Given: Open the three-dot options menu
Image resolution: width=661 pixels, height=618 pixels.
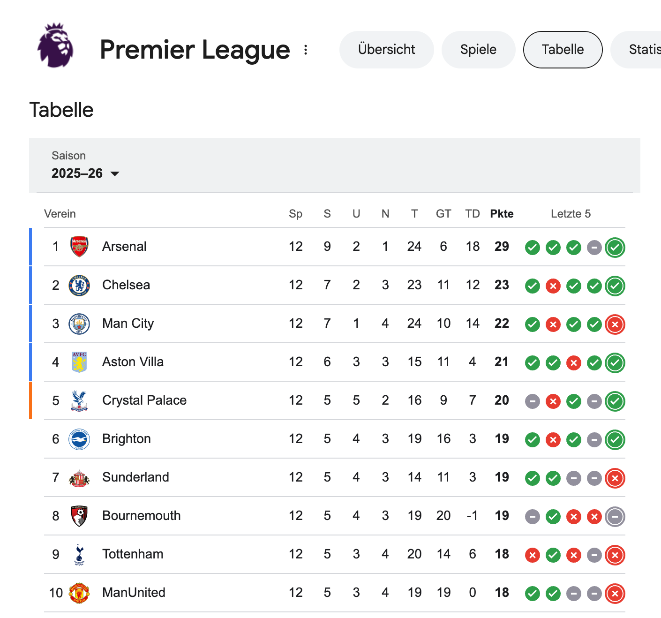Looking at the screenshot, I should [x=306, y=50].
